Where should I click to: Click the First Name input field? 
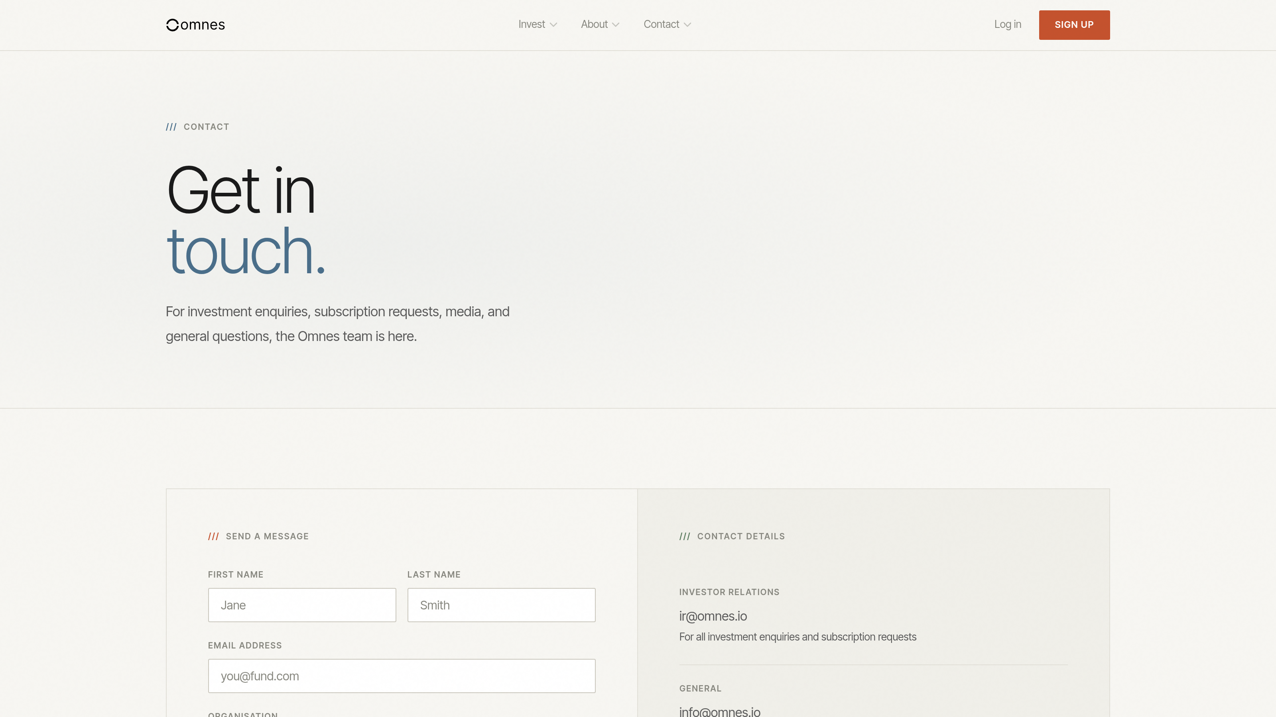pos(302,605)
